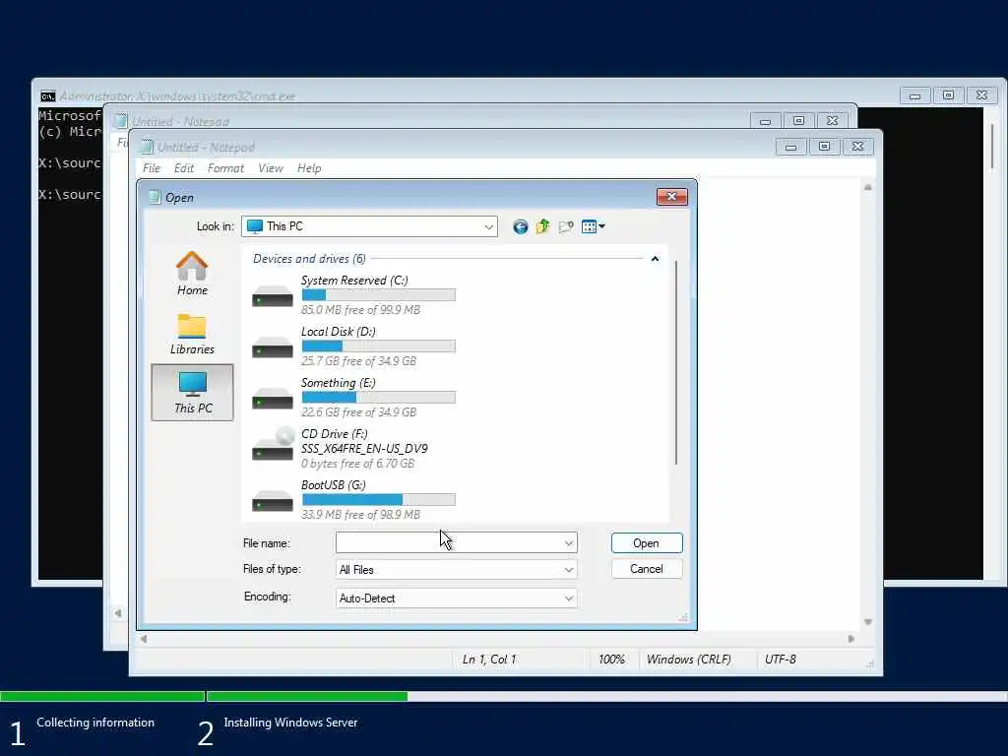Click the cmd.exe window title icon
Screen dimensions: 1008x756
coord(47,96)
